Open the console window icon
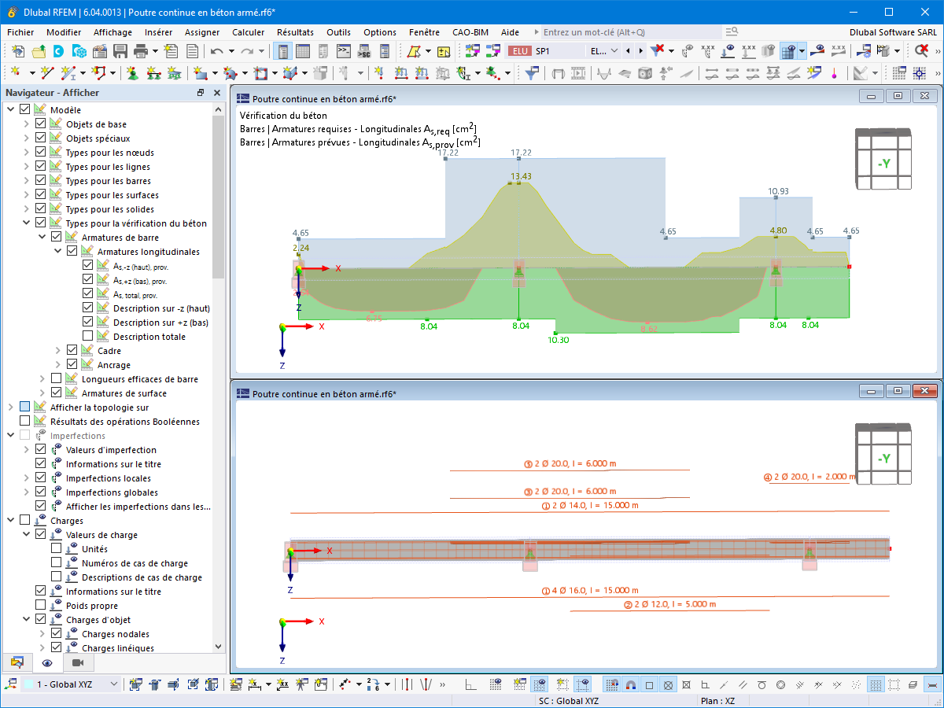 pos(344,51)
